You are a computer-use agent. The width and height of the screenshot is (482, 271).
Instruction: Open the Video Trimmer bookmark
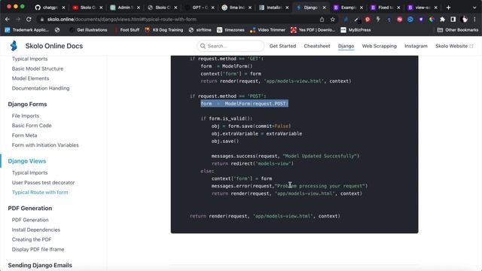pos(267,30)
